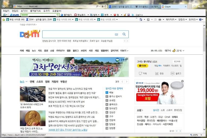The image size is (207, 138).
Task: Open the 도움말(H) menu
Action: pos(57,11)
